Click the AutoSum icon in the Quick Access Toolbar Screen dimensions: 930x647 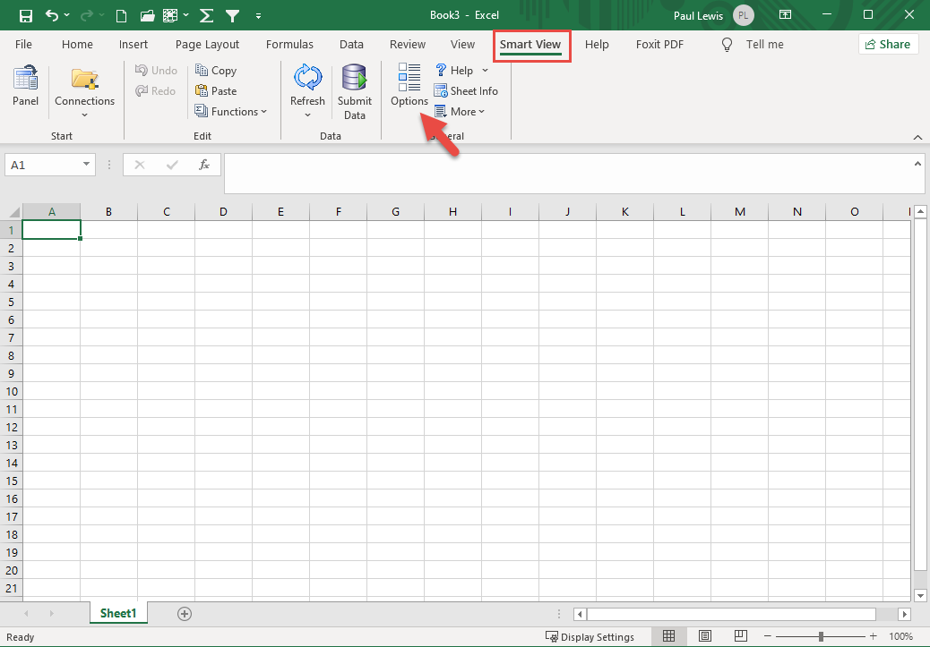[207, 15]
